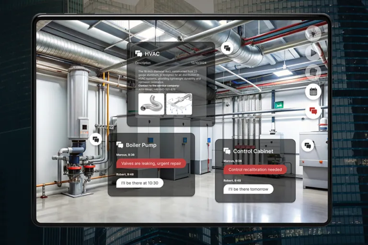Image resolution: width=368 pixels, height=245 pixels.
Task: Click the 12/10/2024 date in HVAC panel
Action: click(x=198, y=63)
